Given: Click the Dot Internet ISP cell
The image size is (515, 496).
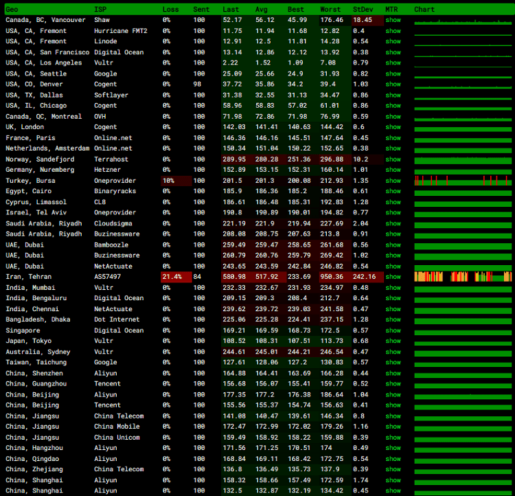Looking at the screenshot, I should [x=117, y=319].
